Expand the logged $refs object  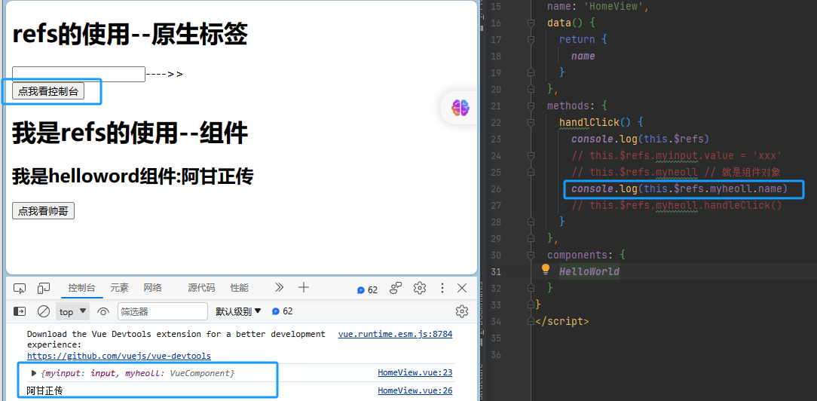point(34,373)
